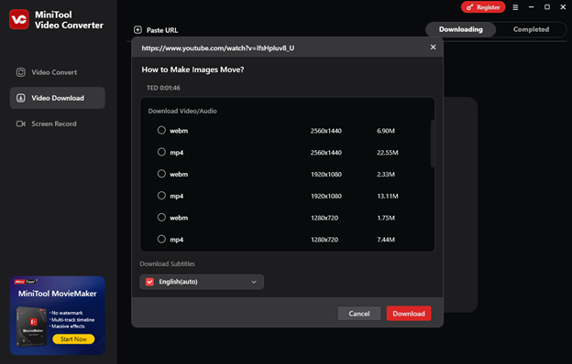Click the 6.90M file size value
The height and width of the screenshot is (364, 572).
click(x=386, y=131)
